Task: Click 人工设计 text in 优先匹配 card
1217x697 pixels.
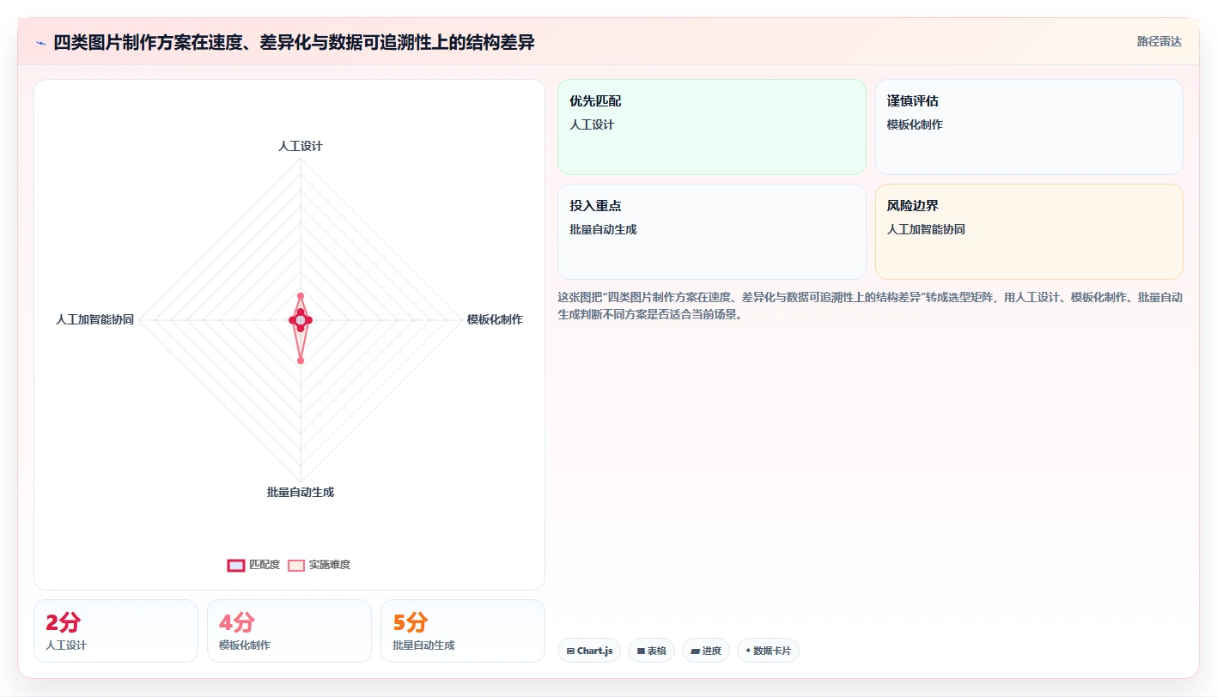Action: (x=592, y=124)
